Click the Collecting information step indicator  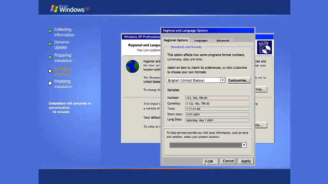click(x=50, y=31)
